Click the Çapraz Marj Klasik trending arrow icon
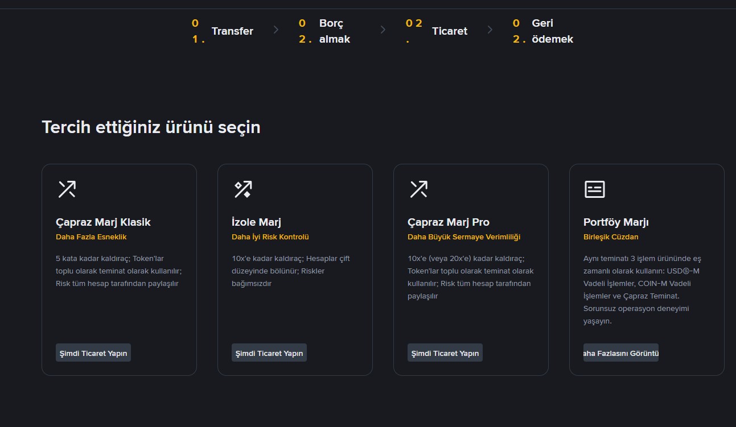Screen dimensions: 736x427 click(66, 188)
